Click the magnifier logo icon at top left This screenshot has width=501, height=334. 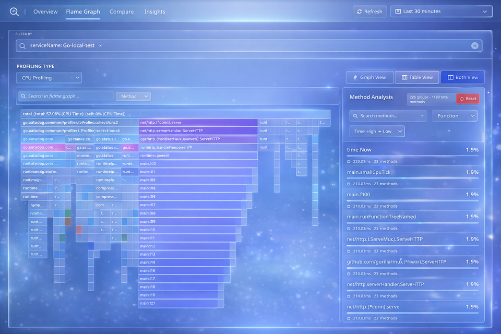click(14, 11)
